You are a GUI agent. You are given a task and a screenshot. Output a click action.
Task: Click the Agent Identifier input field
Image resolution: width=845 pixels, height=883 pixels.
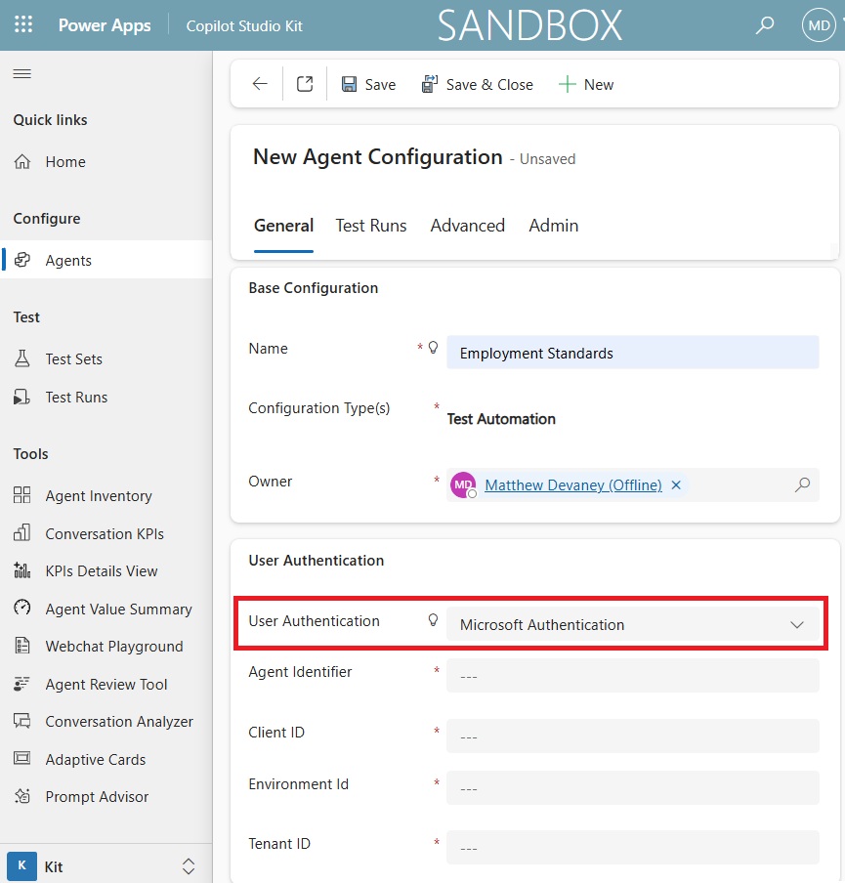pos(632,676)
